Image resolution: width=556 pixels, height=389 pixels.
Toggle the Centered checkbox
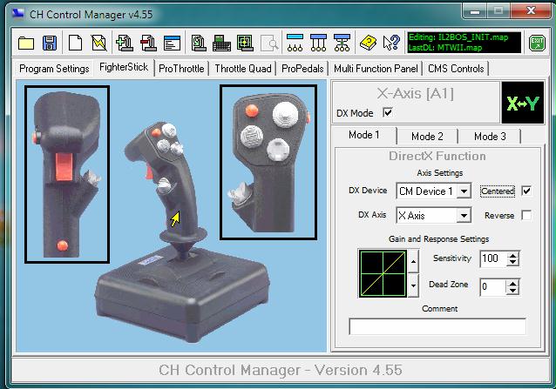click(526, 191)
